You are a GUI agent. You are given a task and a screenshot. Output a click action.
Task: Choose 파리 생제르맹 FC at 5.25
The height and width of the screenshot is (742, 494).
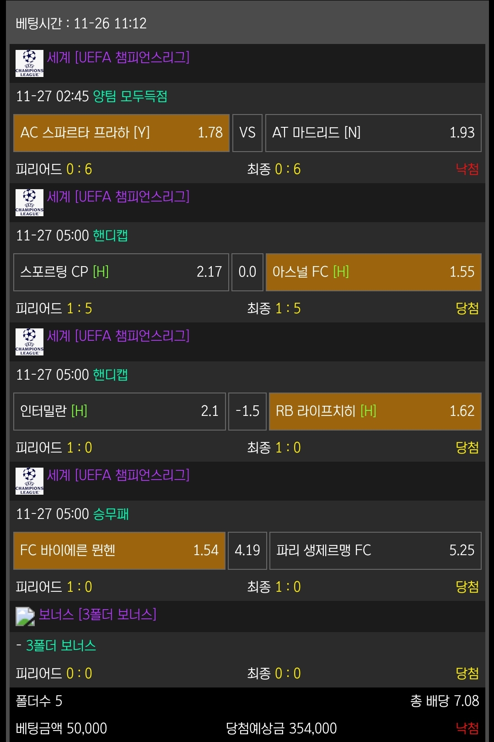(x=375, y=551)
